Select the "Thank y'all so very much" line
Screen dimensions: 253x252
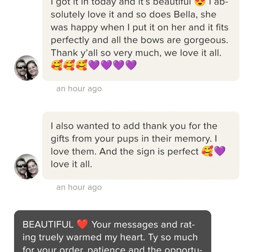coord(136,53)
